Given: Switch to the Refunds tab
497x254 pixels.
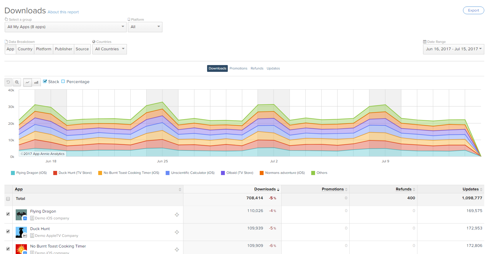Looking at the screenshot, I should (257, 68).
